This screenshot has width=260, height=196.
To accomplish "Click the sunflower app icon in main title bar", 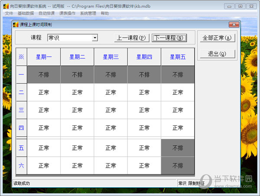I will pos(6,6).
